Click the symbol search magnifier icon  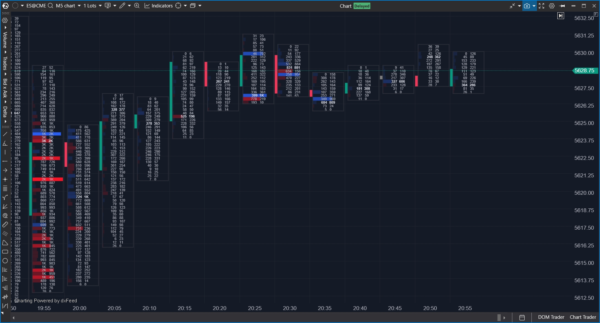[50, 6]
